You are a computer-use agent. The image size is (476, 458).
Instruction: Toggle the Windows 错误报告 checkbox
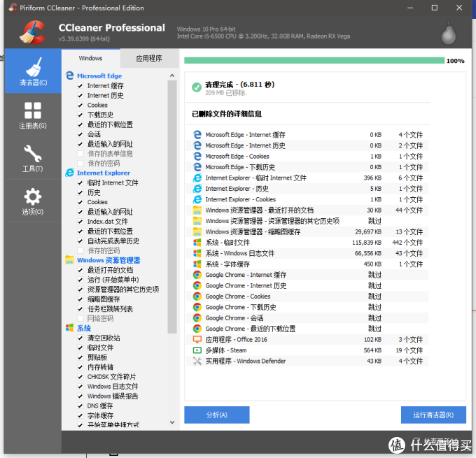[80, 396]
